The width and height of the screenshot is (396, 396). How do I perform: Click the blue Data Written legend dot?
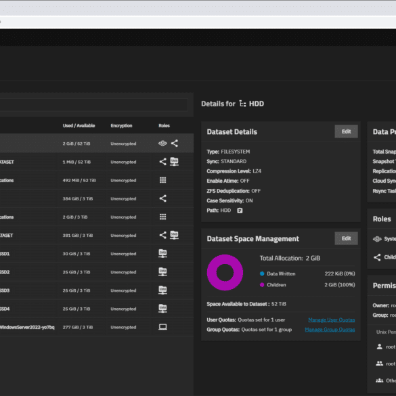pyautogui.click(x=262, y=273)
